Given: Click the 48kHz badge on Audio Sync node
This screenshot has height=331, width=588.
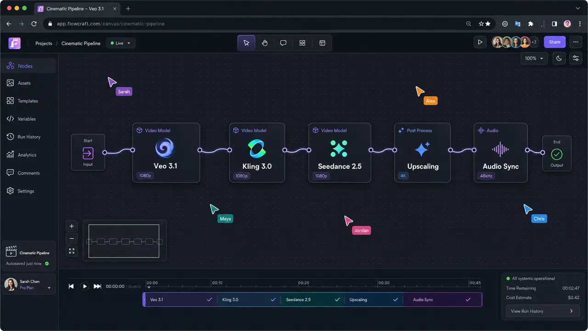Looking at the screenshot, I should tap(486, 176).
